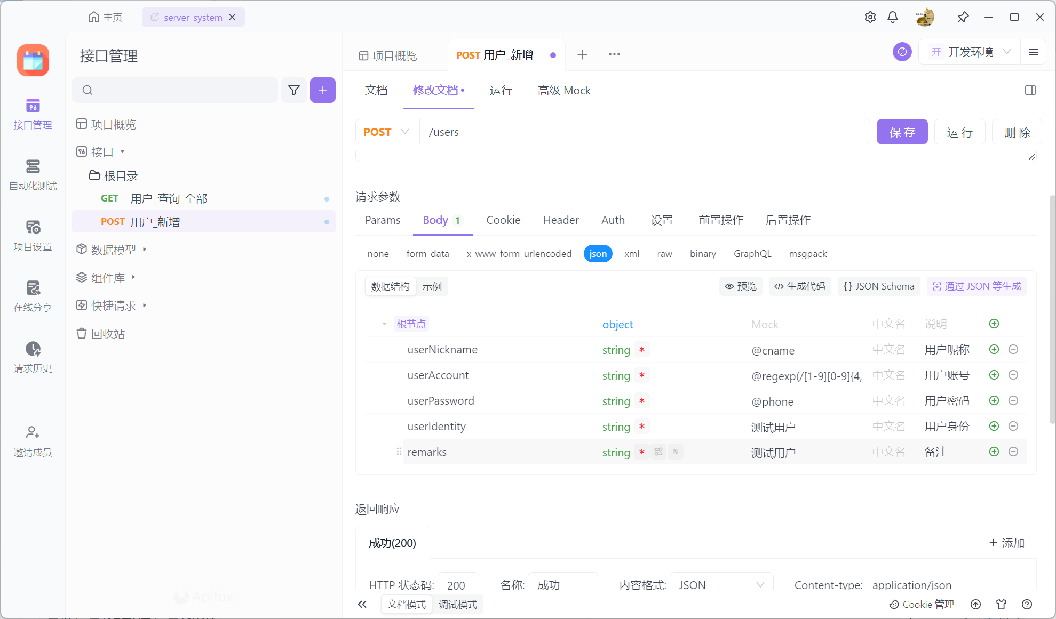Viewport: 1056px width, 619px height.
Task: Click the /users URL path field
Action: point(645,132)
